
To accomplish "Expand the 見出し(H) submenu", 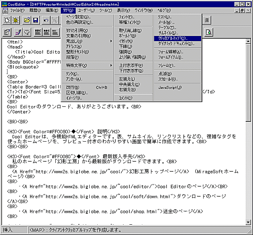I will coord(87,41).
